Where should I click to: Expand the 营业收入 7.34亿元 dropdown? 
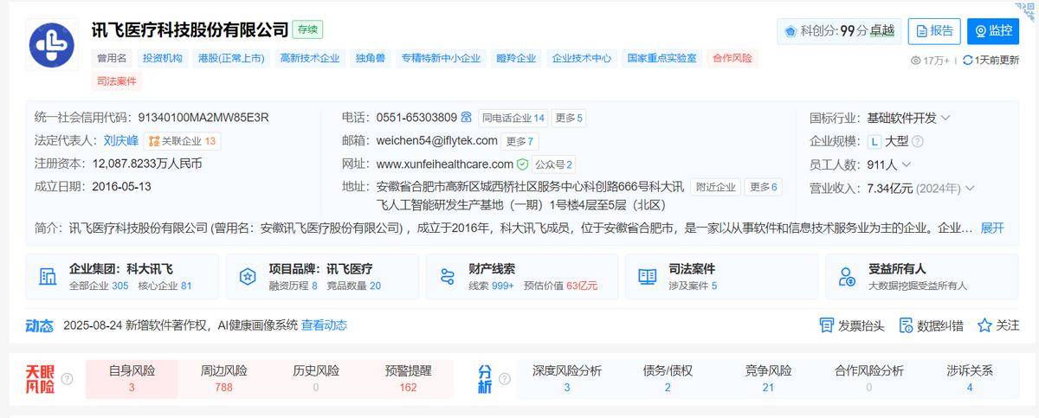(970, 188)
